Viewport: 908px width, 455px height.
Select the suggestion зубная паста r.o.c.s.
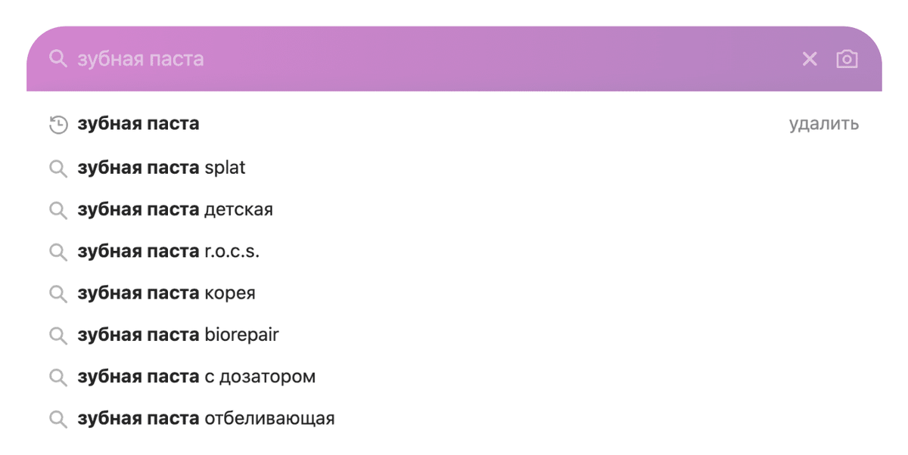pos(168,252)
